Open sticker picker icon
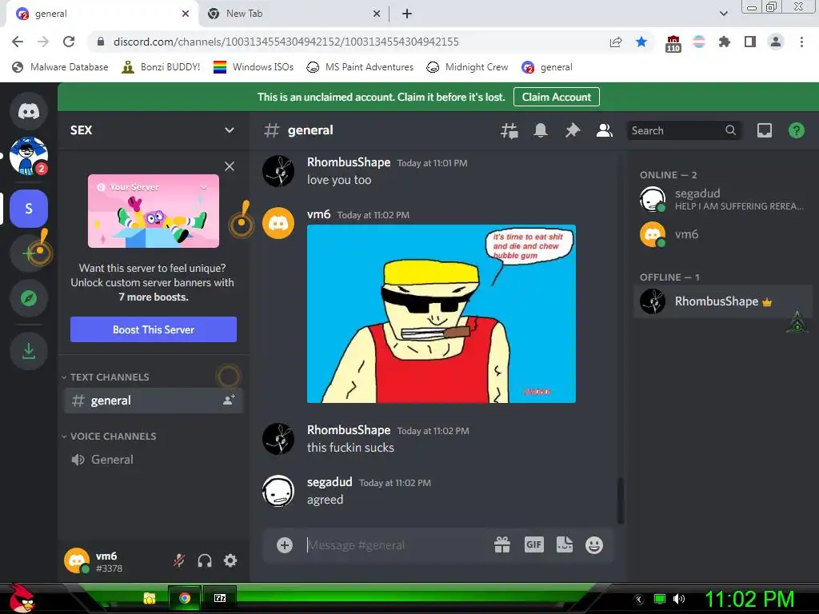Image resolution: width=819 pixels, height=614 pixels. coord(565,545)
